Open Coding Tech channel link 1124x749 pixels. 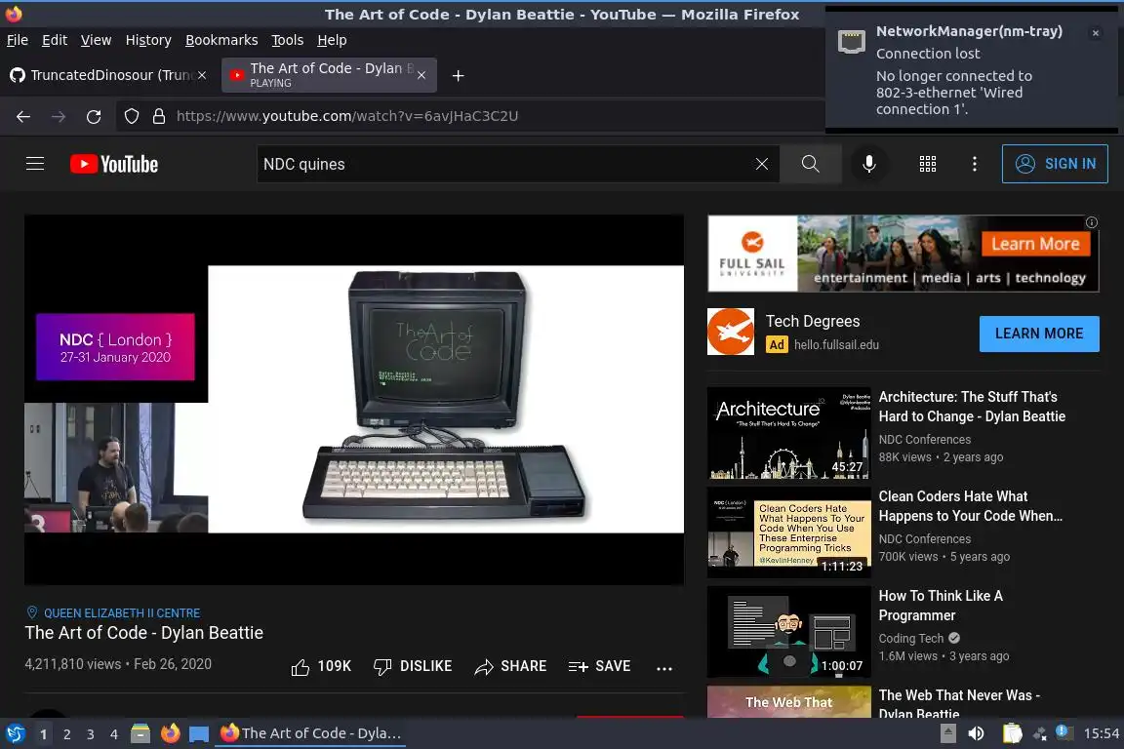911,638
